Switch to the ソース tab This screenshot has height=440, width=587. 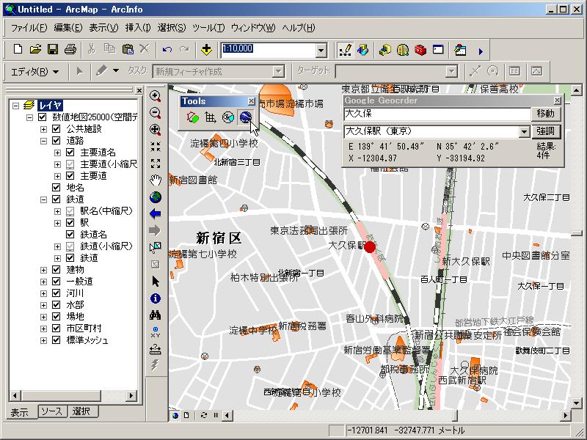point(52,411)
